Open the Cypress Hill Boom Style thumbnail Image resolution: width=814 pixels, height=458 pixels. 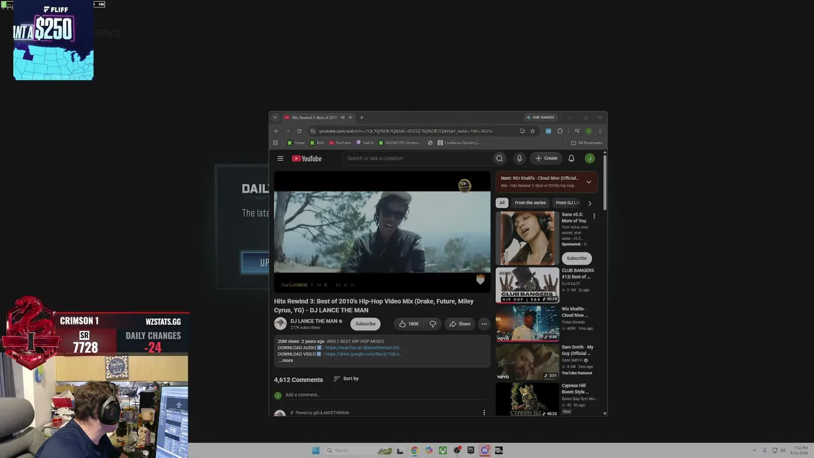pyautogui.click(x=527, y=399)
